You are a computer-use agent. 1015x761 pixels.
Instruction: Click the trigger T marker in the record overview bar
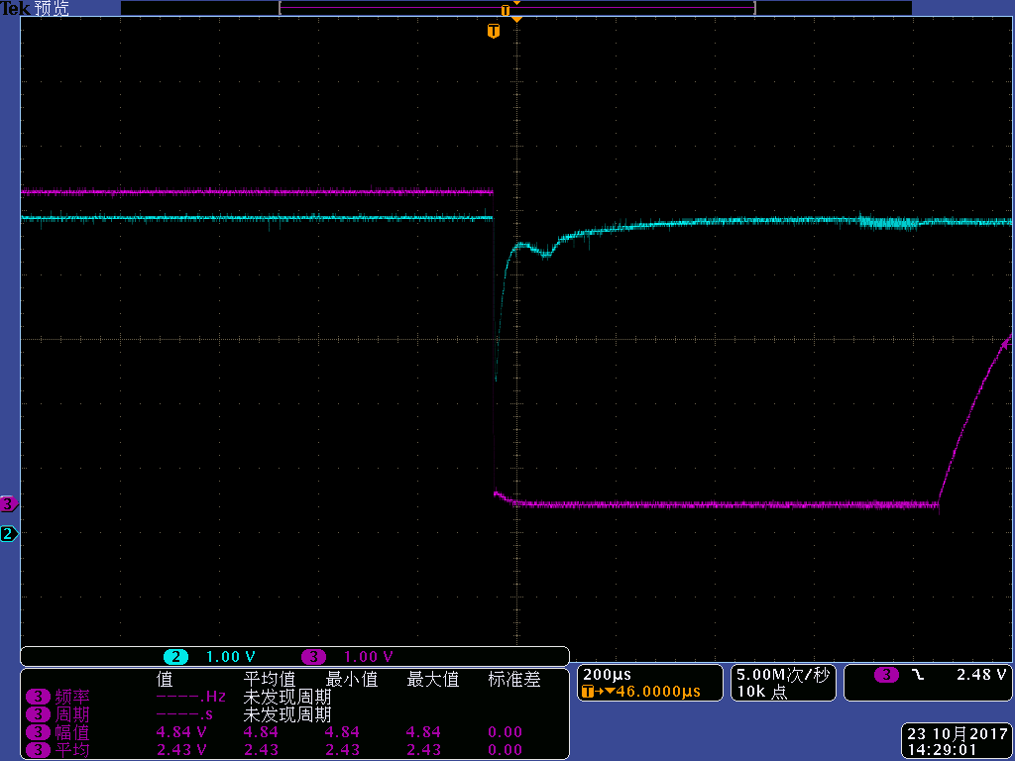506,10
